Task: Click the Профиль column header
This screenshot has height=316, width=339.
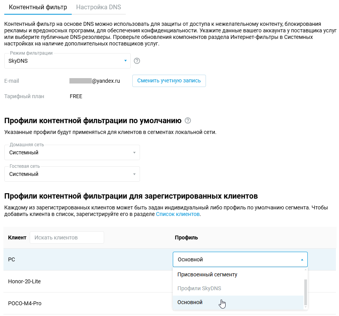Action: pos(186,237)
